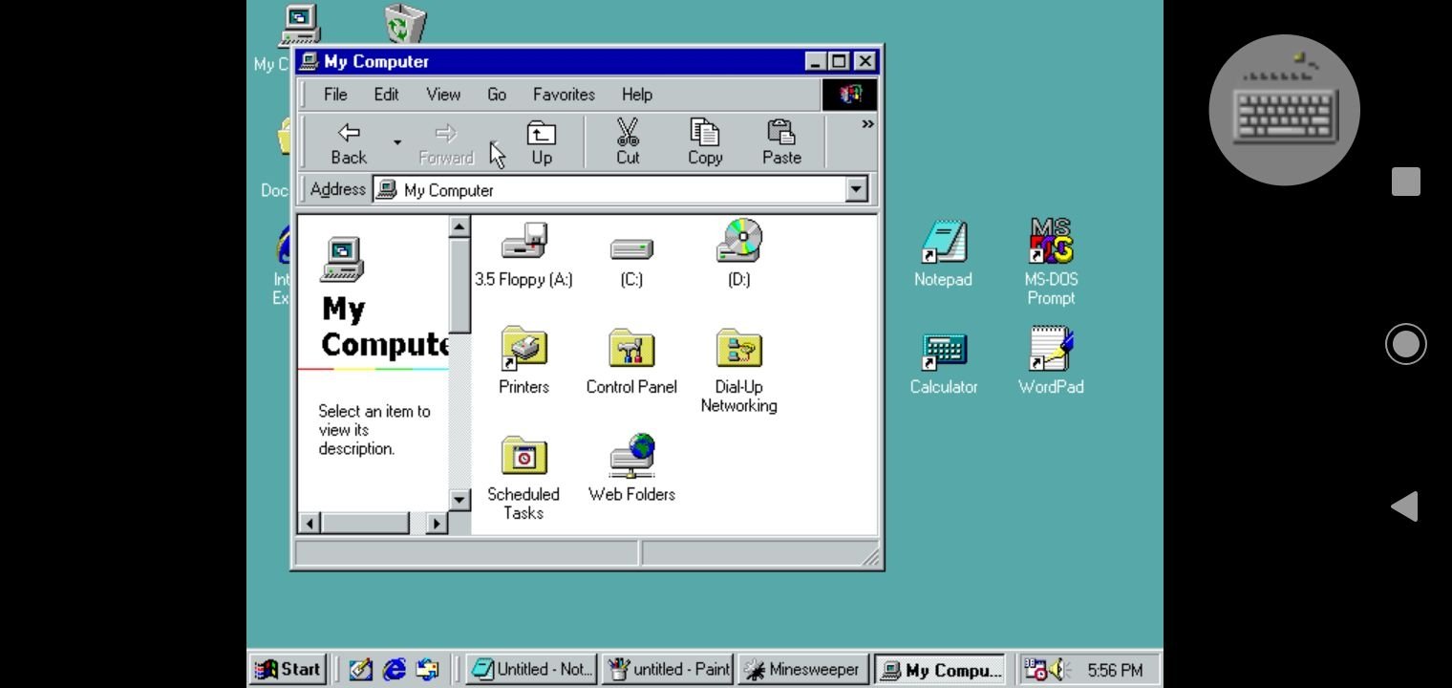This screenshot has height=688, width=1452.
Task: Tap the Android home circle button
Action: point(1405,344)
